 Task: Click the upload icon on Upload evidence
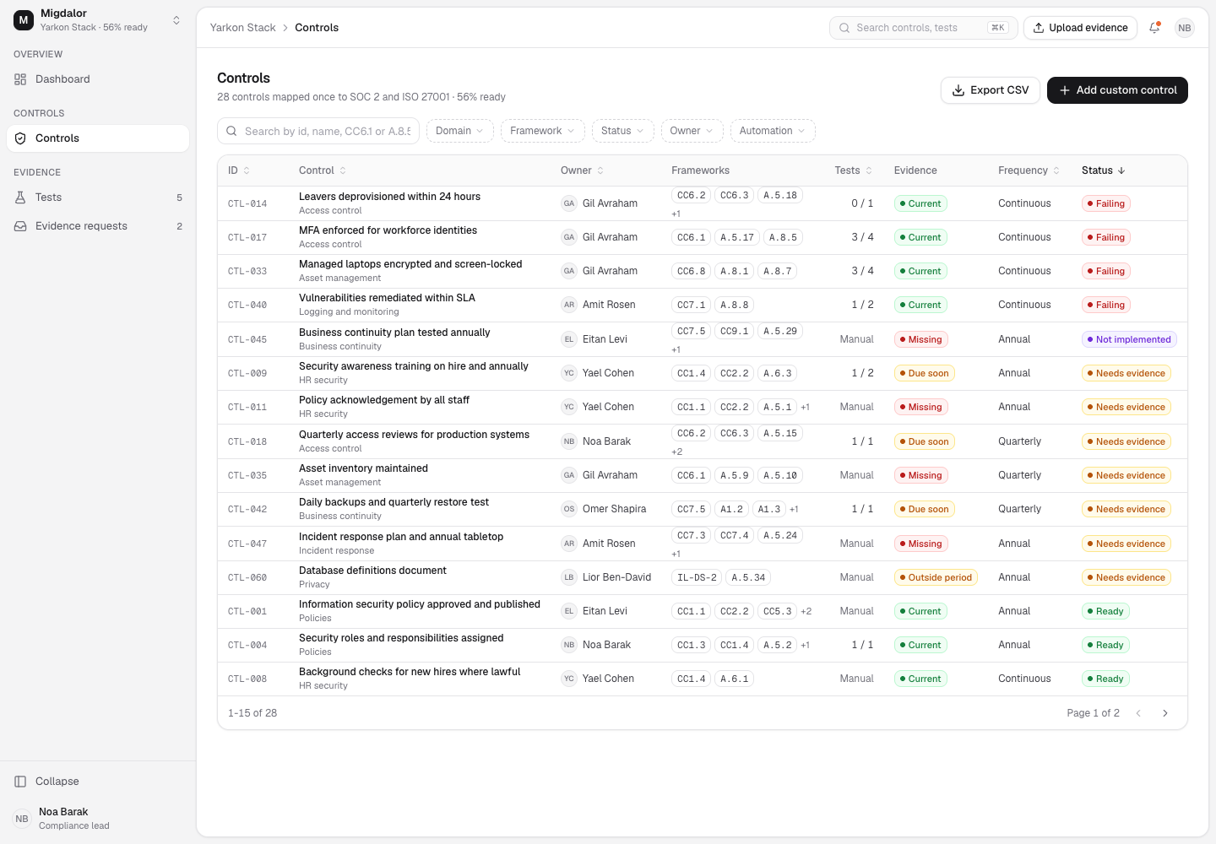[1039, 28]
